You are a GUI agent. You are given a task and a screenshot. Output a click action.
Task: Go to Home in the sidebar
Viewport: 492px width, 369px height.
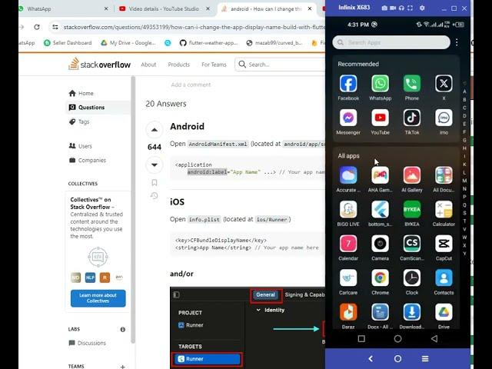(81, 93)
